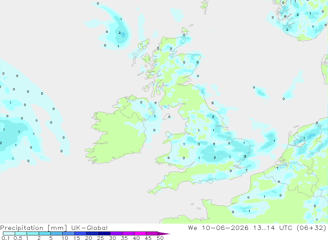The image size is (328, 240).
Task: Click the "UK-Global" model name
Action: click(x=89, y=228)
